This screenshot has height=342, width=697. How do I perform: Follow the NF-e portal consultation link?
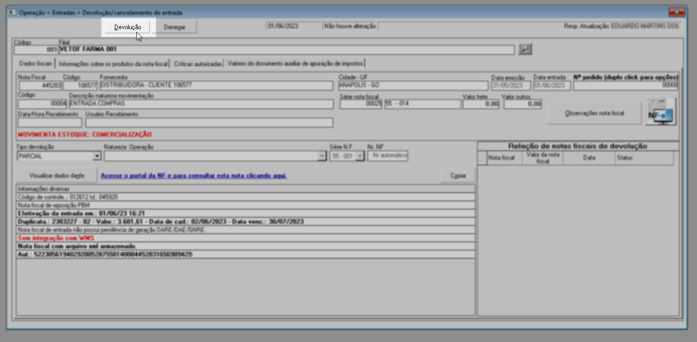[194, 176]
